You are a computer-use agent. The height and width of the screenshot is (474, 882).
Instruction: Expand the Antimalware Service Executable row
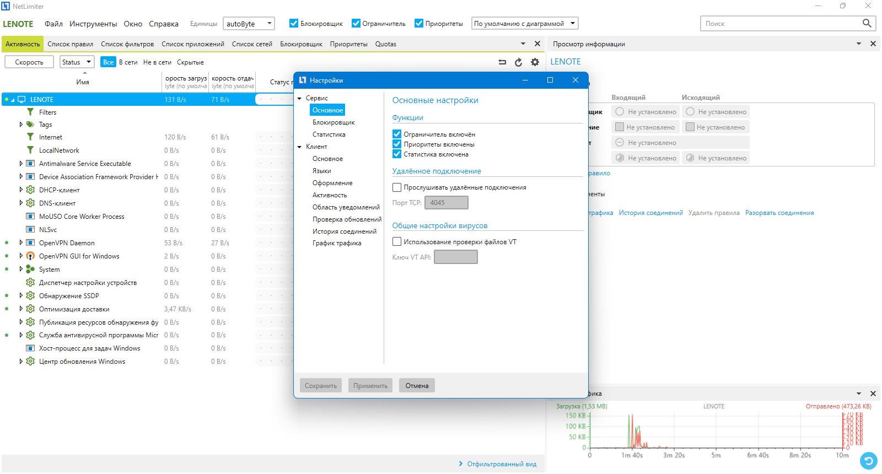[21, 164]
